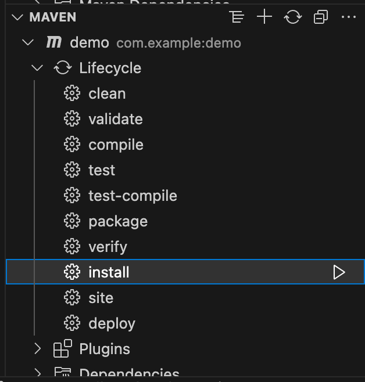Click the gear icon beside clean
365x382 pixels.
71,93
